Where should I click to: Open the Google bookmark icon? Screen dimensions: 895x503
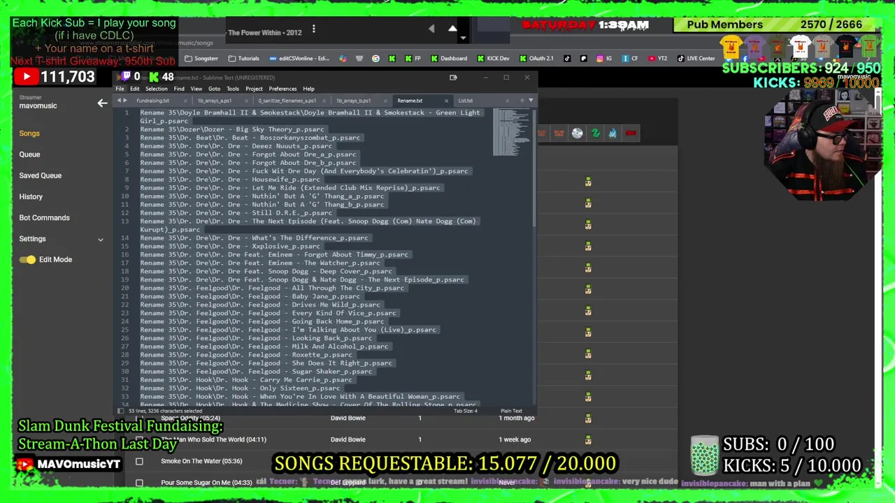click(375, 59)
